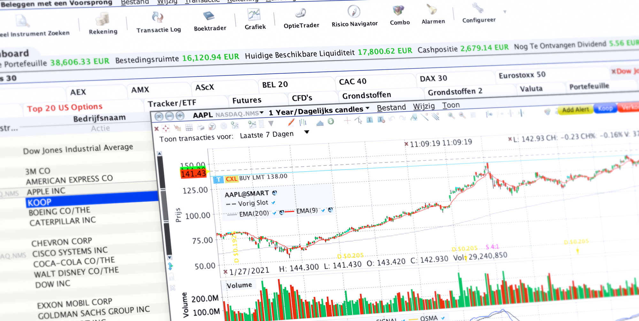Select the red crosshair move icon in chart toolbar
The width and height of the screenshot is (639, 321).
[x=166, y=128]
